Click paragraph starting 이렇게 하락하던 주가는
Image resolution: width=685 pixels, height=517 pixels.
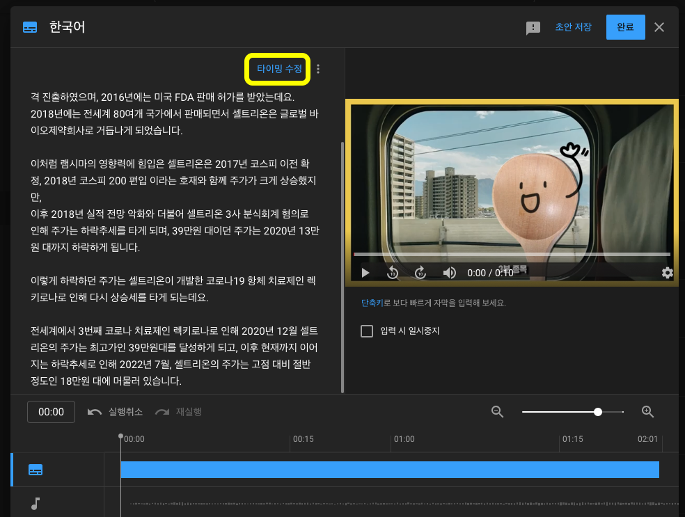173,289
